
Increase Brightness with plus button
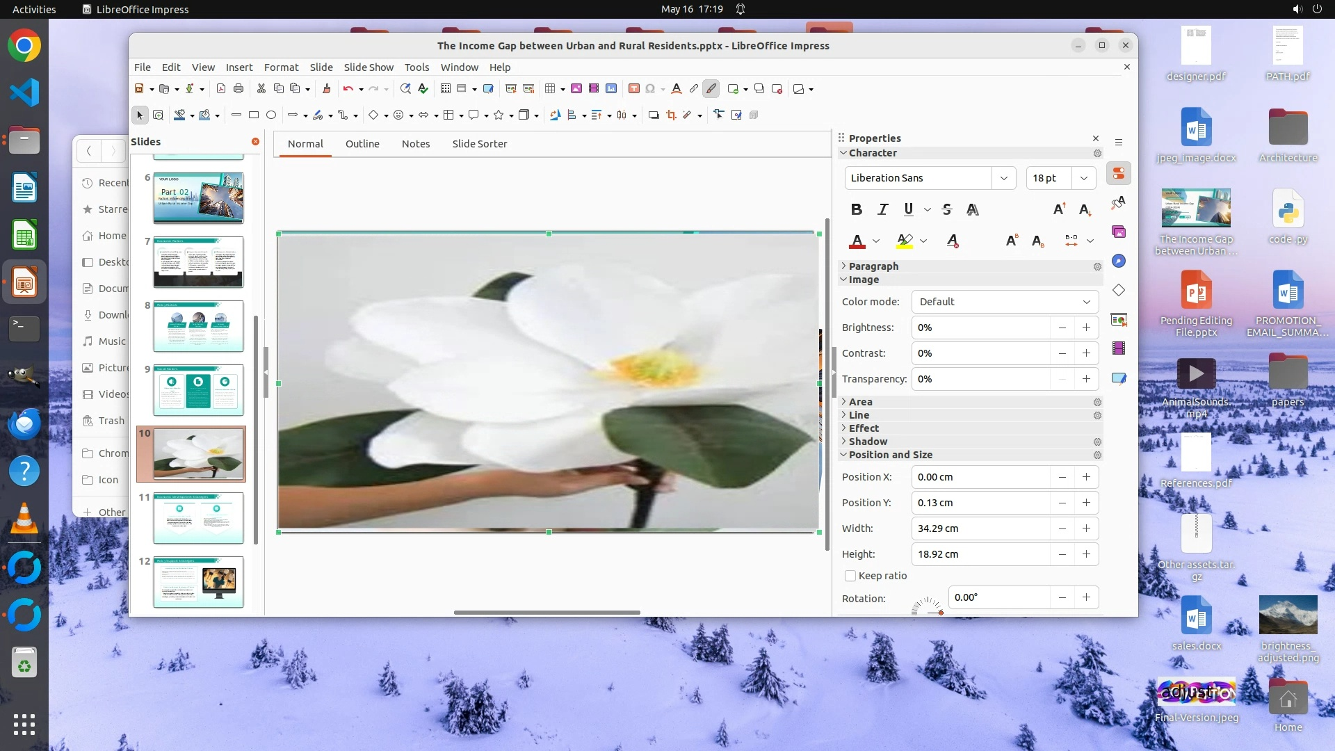(x=1086, y=328)
